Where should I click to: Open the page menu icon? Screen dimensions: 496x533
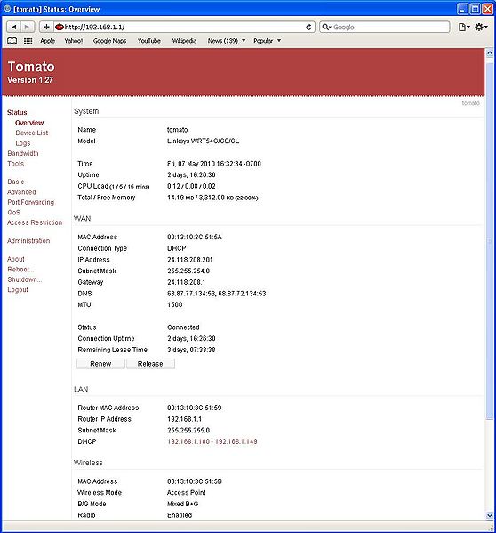click(x=464, y=27)
